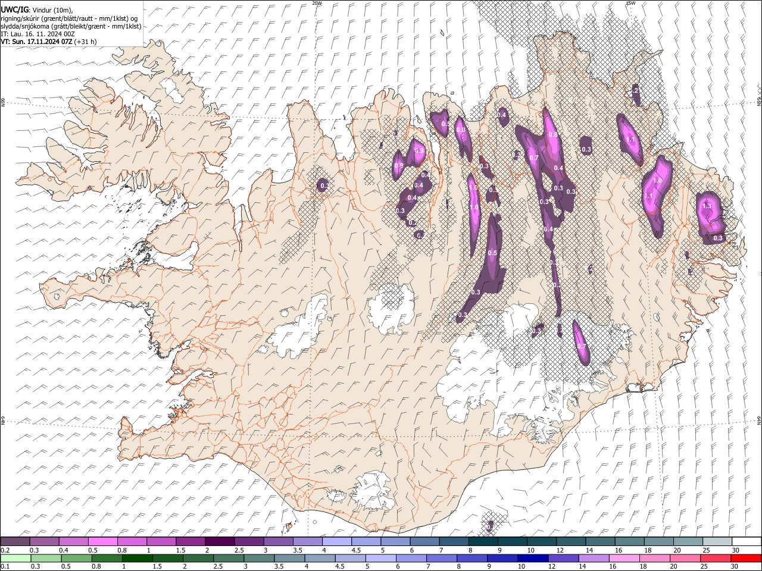Click the 'rigning/skúrir (grænt/blátt/rautt - mm/1klst) og' line

[x=69, y=18]
